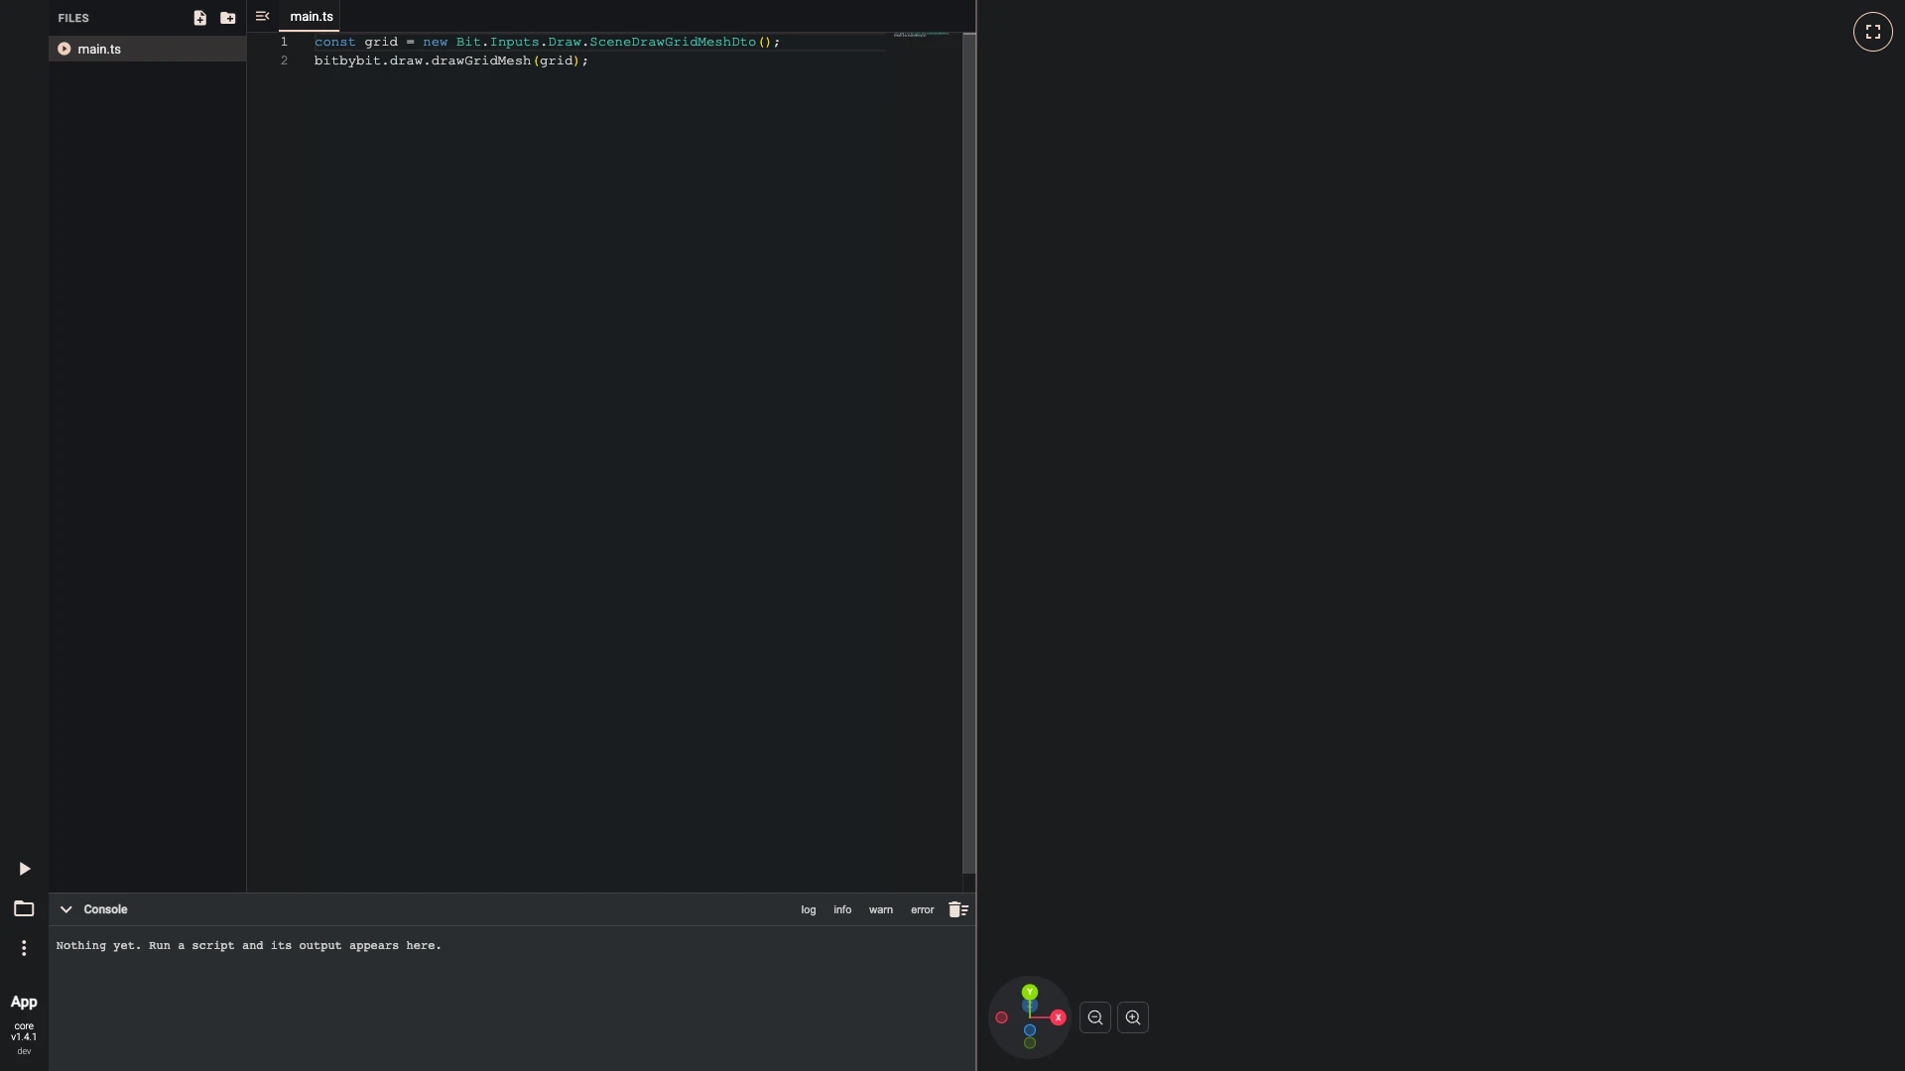Screen dimensions: 1905x1071
Task: Orient view along the Y axis
Action: [1030, 992]
